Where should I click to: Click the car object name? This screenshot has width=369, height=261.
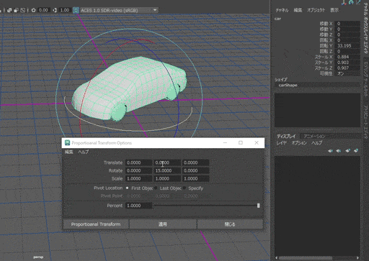coord(277,19)
